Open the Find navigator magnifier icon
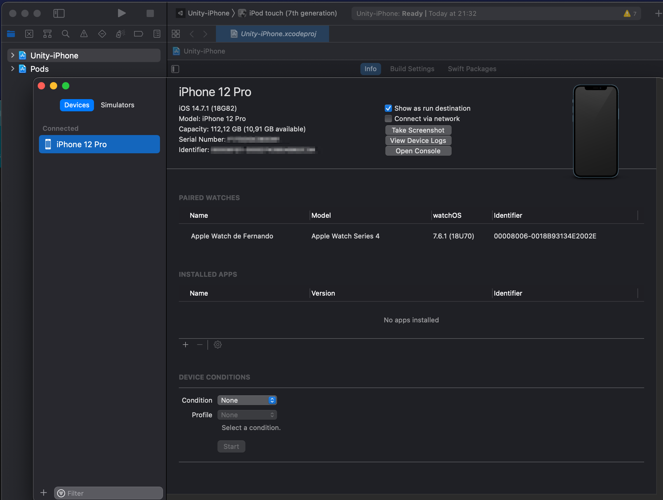 coord(65,34)
